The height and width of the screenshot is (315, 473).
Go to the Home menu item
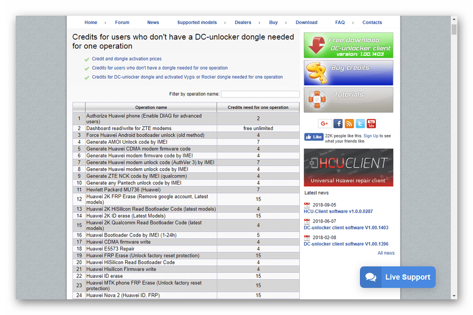click(91, 23)
